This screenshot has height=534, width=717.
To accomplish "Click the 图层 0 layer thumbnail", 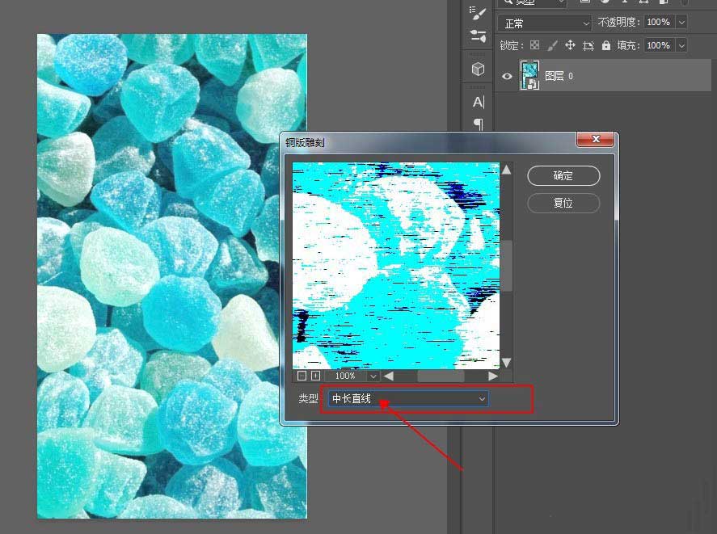I will coord(529,75).
